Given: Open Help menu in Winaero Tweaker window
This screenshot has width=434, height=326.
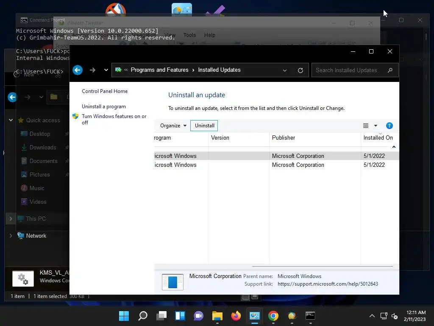Looking at the screenshot, I should click(209, 35).
